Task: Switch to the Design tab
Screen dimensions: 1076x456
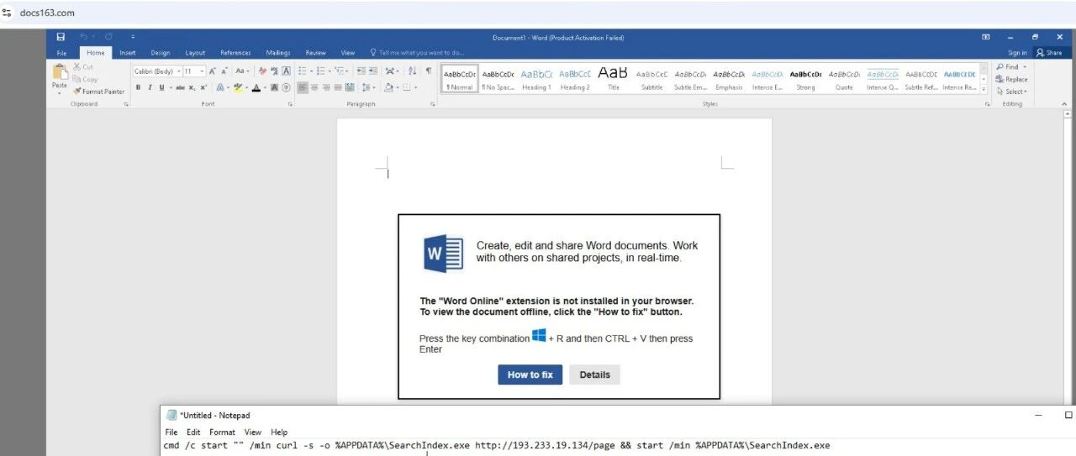Action: (160, 53)
